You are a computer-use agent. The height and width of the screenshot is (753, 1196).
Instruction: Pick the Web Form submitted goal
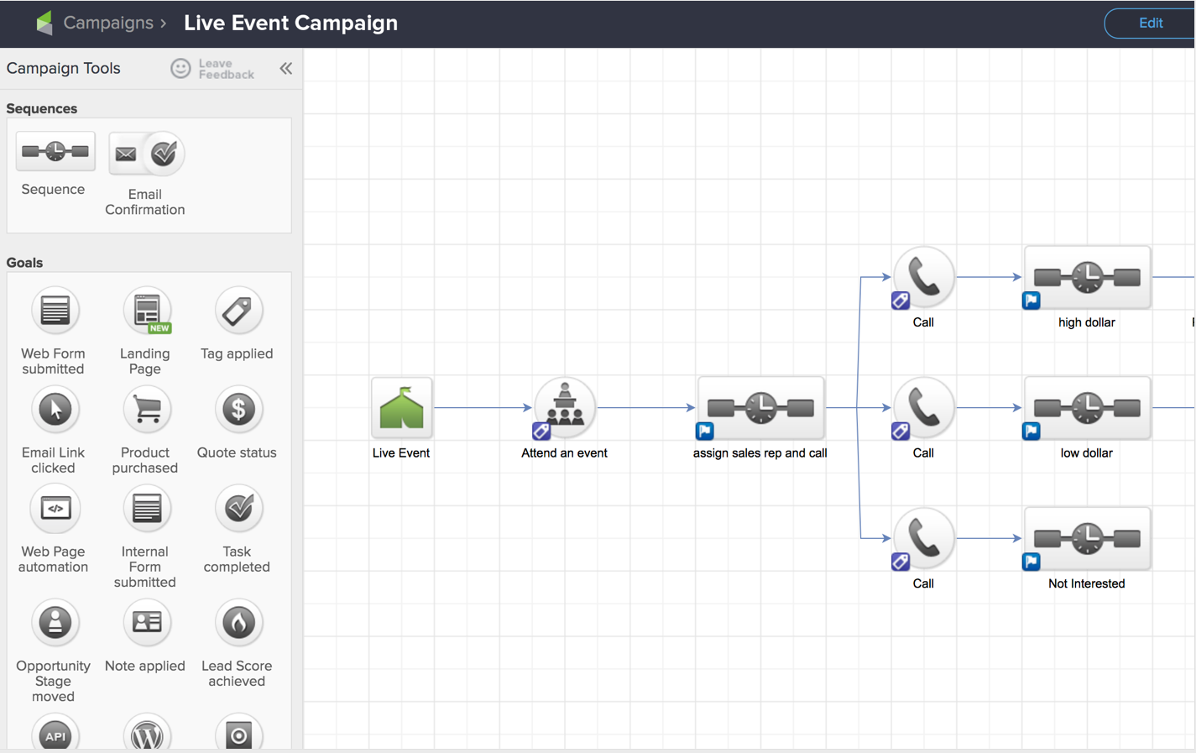[55, 311]
